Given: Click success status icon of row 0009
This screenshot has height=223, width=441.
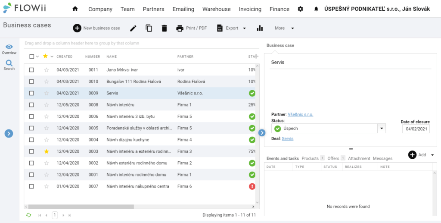Looking at the screenshot, I should coord(252,93).
